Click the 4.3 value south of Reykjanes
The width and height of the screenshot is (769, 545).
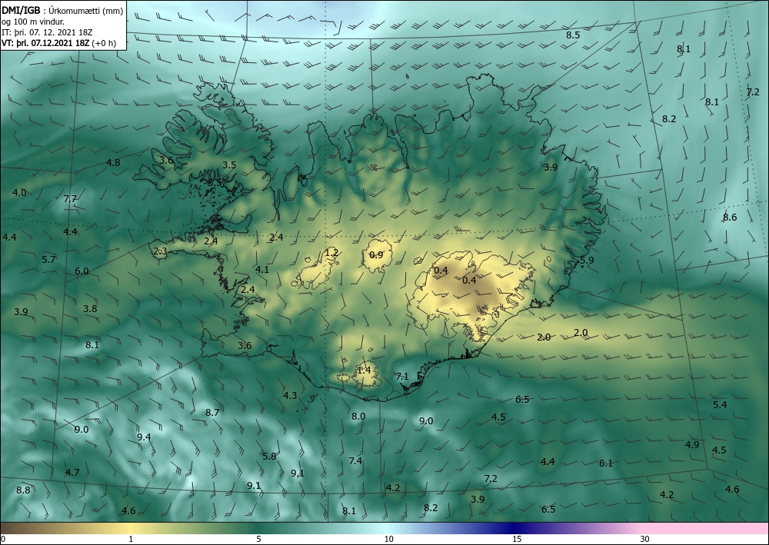[x=290, y=395]
